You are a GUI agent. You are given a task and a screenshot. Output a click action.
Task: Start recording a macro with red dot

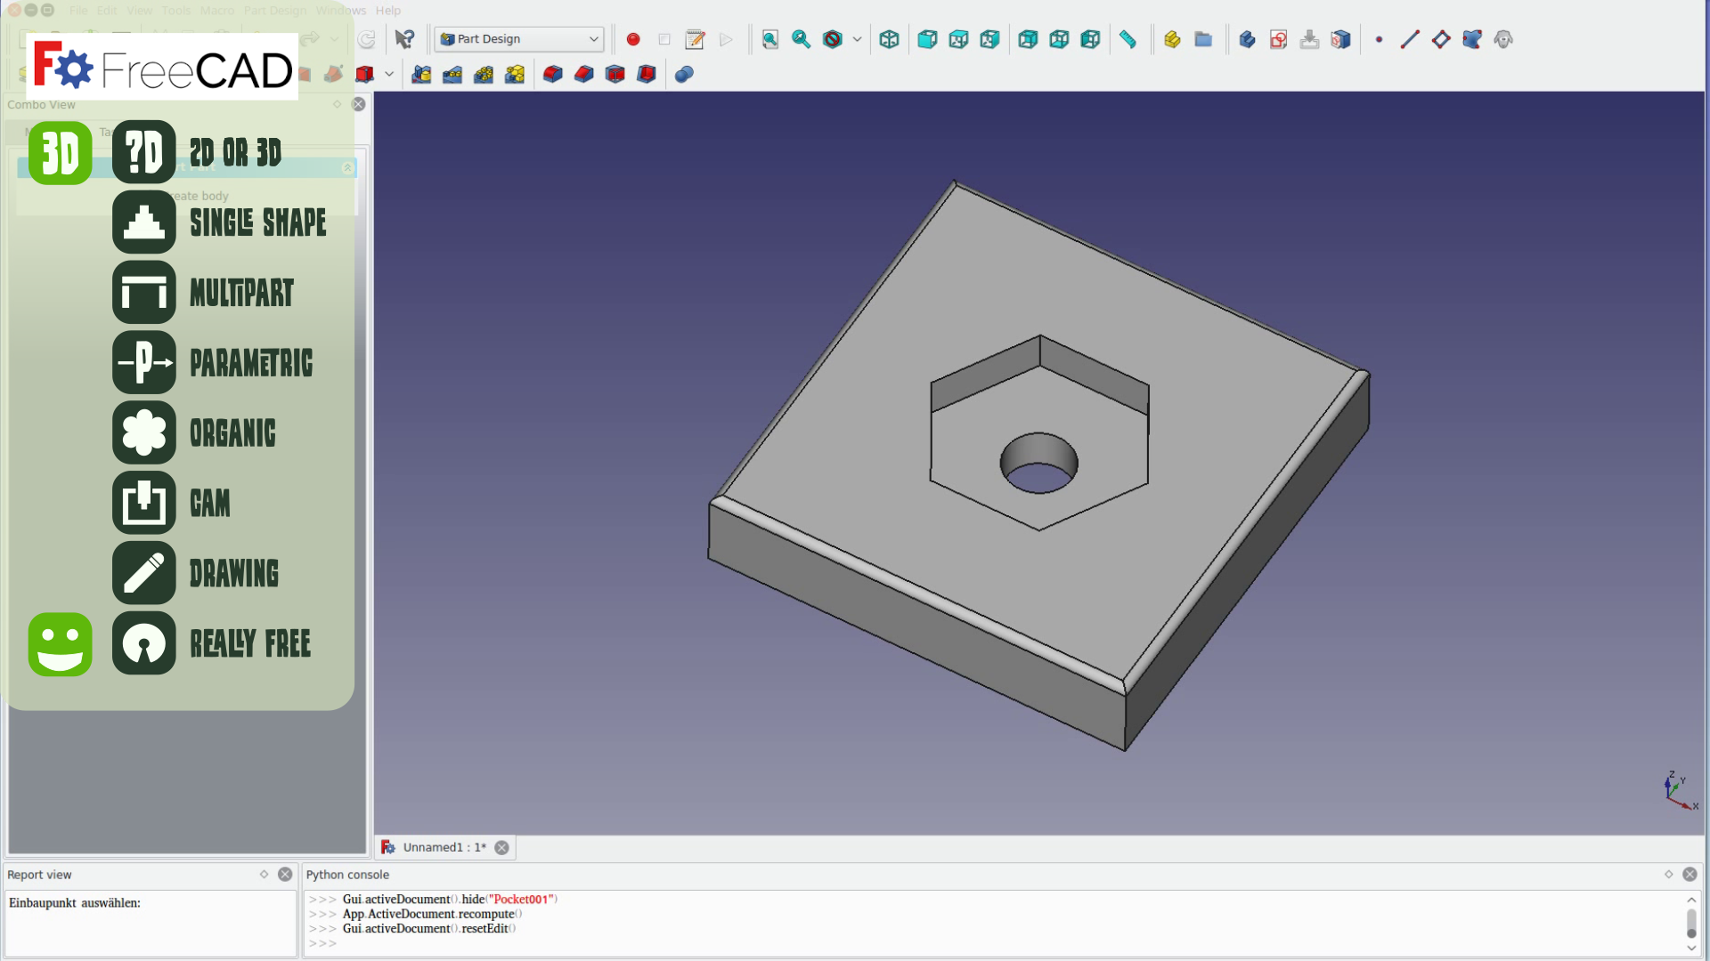[x=633, y=39]
